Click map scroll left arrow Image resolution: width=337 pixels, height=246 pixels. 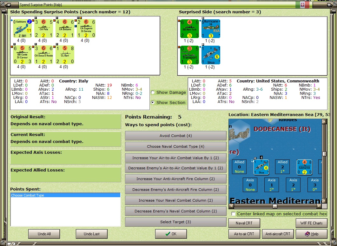pos(231,206)
